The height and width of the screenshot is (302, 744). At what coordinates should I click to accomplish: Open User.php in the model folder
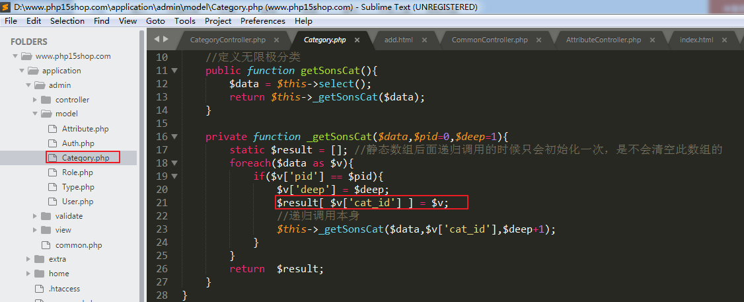(x=77, y=202)
